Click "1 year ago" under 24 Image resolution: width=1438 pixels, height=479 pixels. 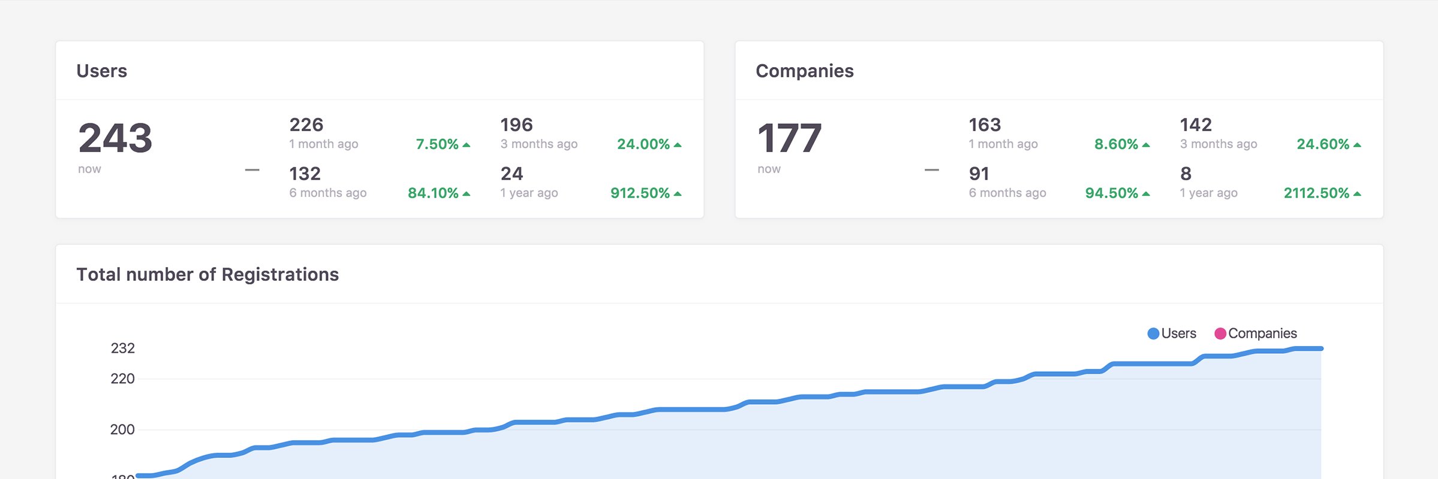tap(530, 193)
